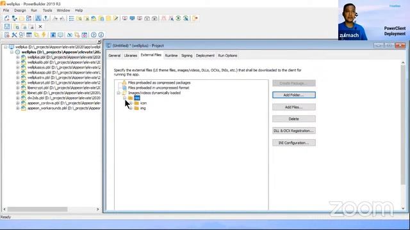Image resolution: width=410 pixels, height=230 pixels.
Task: Click the crossed tools icon in third toolbar
Action: (x=14, y=35)
